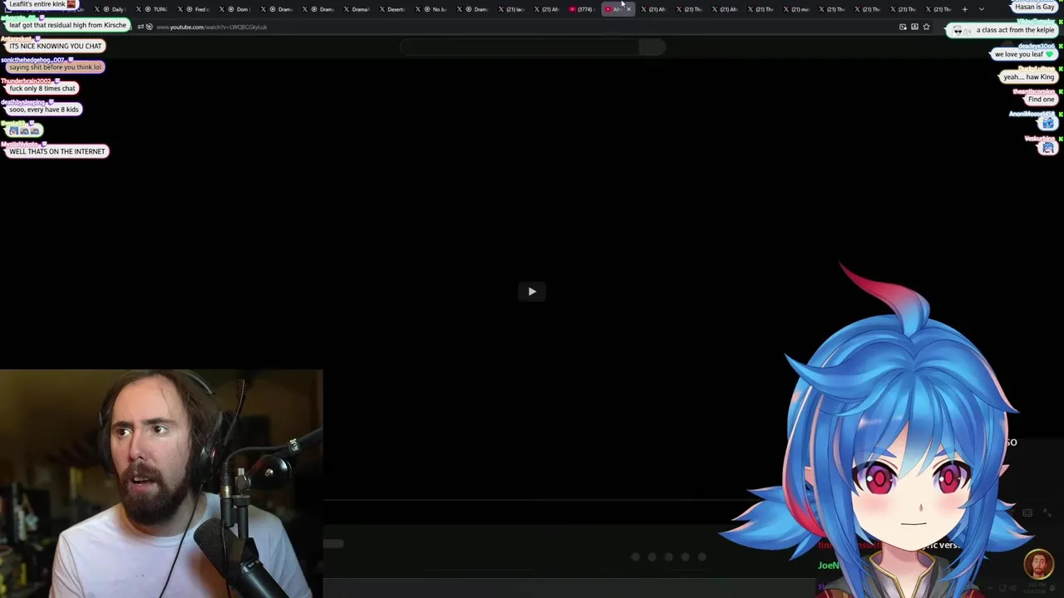
Task: Switch to the Dexerto tab
Action: click(x=391, y=9)
